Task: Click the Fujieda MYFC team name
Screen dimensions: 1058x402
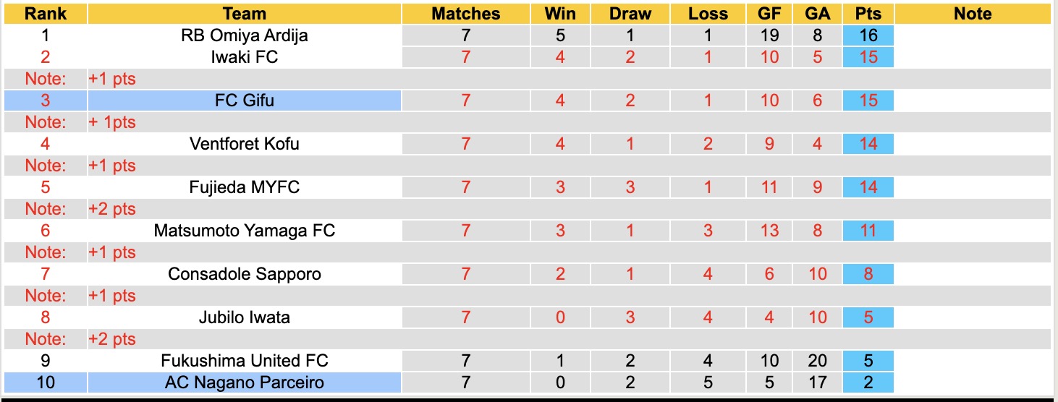Action: 245,187
